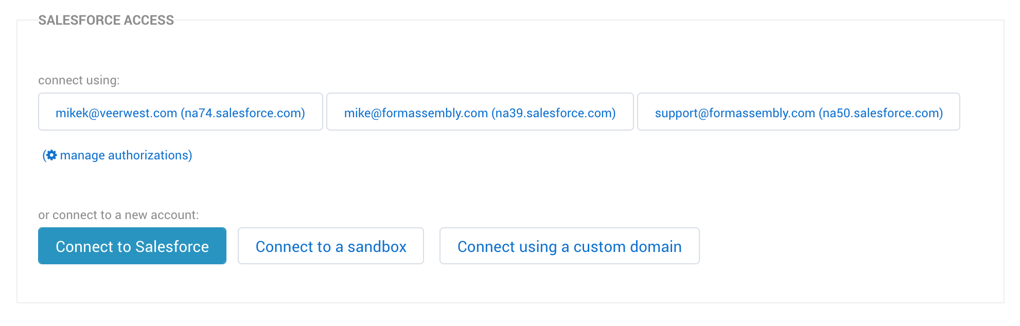Click the support@ email address text
The image size is (1020, 326).
coord(735,114)
